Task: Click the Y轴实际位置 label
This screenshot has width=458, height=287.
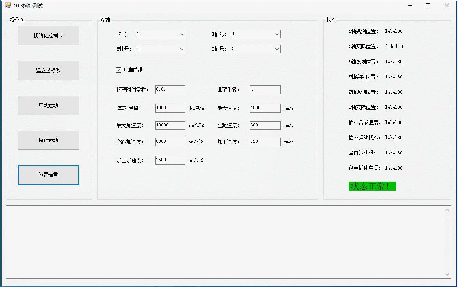Action: [363, 77]
